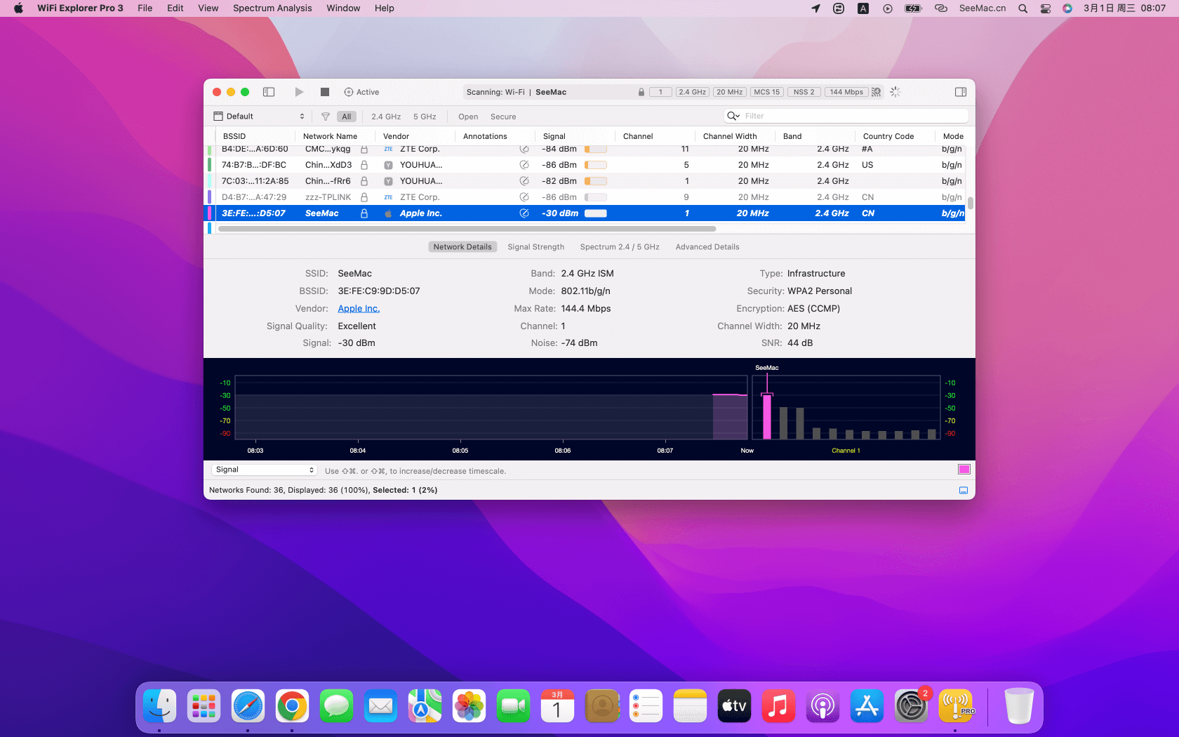Click the blue panel toggle icon in status bar

pos(964,491)
